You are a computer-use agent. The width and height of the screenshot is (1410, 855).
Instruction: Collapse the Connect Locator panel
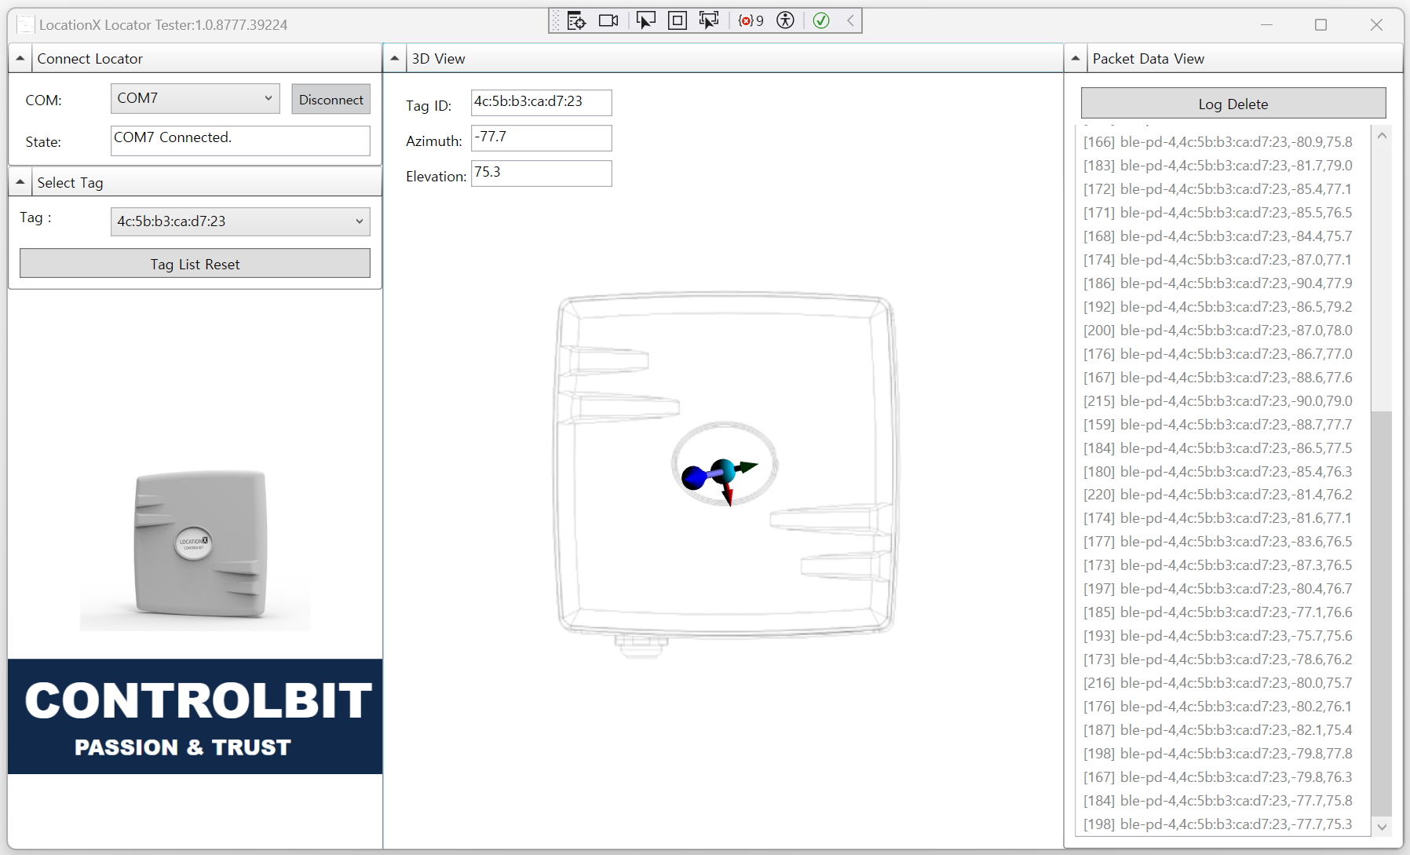click(x=20, y=59)
